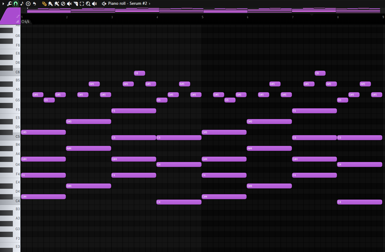Select the A#5 note in bar 2
The image size is (385, 252).
pyautogui.click(x=94, y=84)
